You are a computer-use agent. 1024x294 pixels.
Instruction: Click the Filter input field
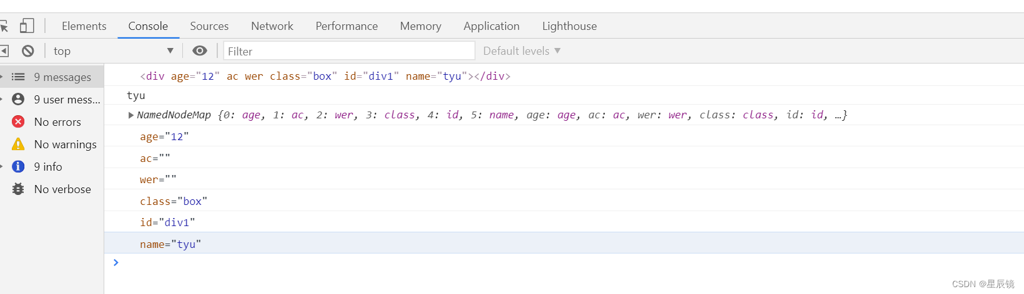[x=348, y=51]
